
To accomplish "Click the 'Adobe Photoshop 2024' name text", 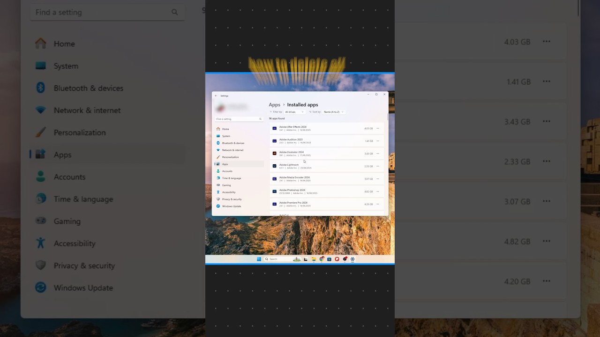I will tap(292, 190).
